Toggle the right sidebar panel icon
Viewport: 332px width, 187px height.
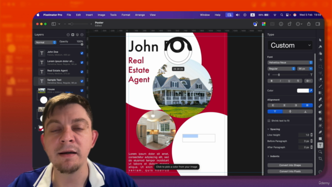click(317, 24)
